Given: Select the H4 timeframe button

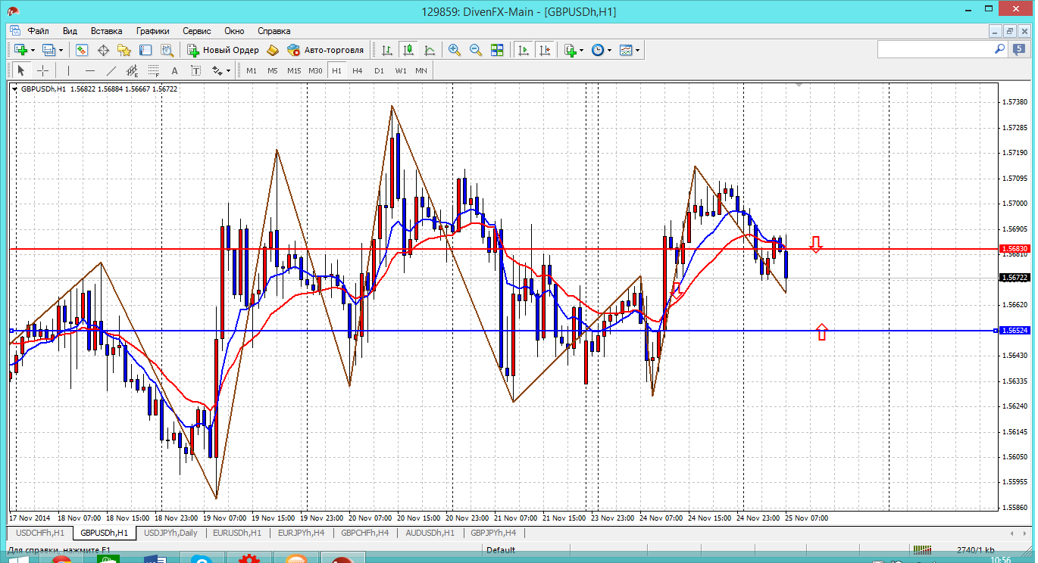Looking at the screenshot, I should click(358, 70).
